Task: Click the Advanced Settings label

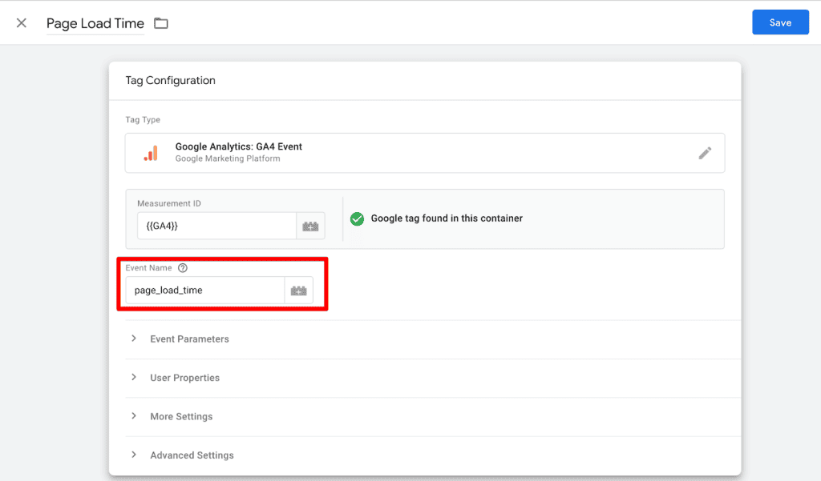Action: pyautogui.click(x=192, y=455)
